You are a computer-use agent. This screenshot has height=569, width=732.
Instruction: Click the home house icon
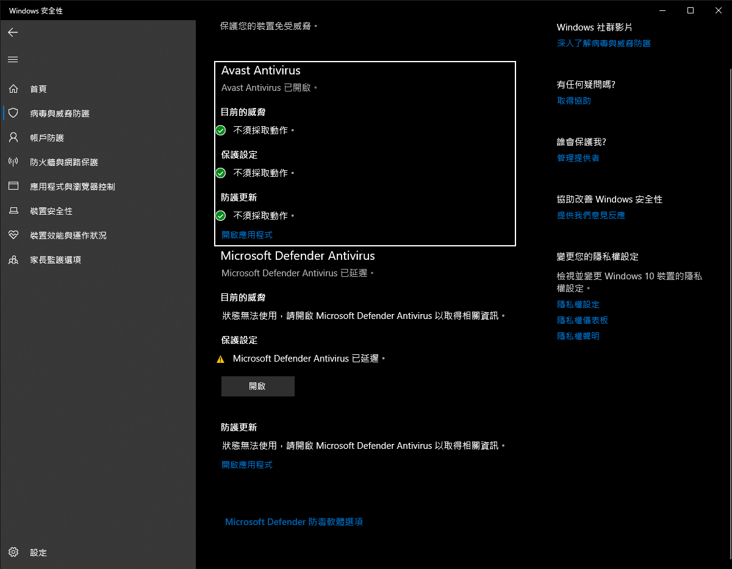point(13,89)
